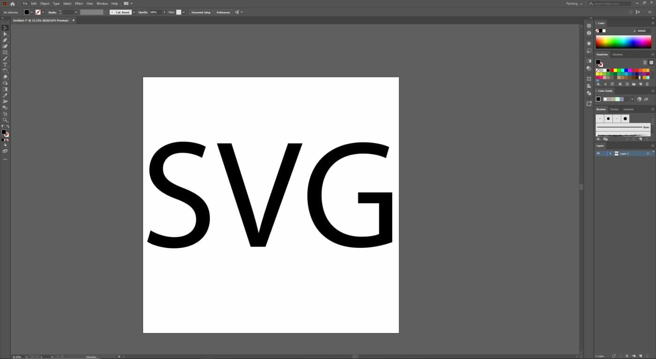The width and height of the screenshot is (656, 359).
Task: Click the New Swatch icon
Action: coord(641,85)
